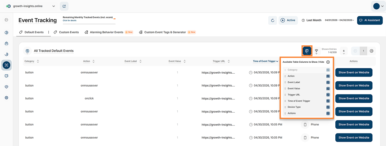Expand the sidebar navigation arrow icon
The height and width of the screenshot is (146, 386).
[6, 20]
